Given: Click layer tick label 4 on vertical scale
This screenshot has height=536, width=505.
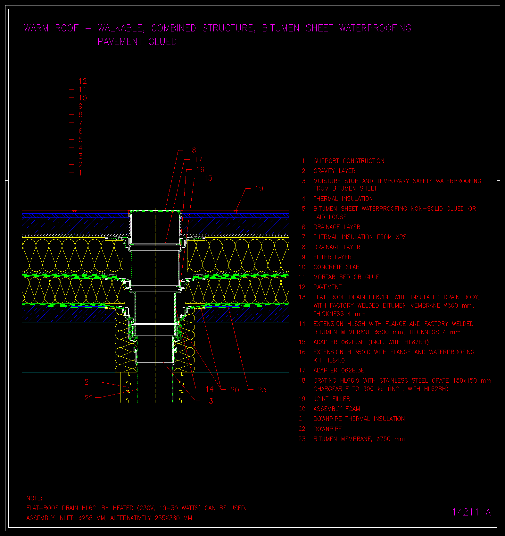Looking at the screenshot, I should pyautogui.click(x=80, y=148).
